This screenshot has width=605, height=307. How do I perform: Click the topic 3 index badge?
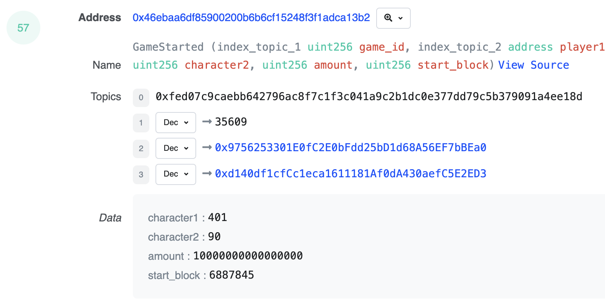click(x=141, y=175)
